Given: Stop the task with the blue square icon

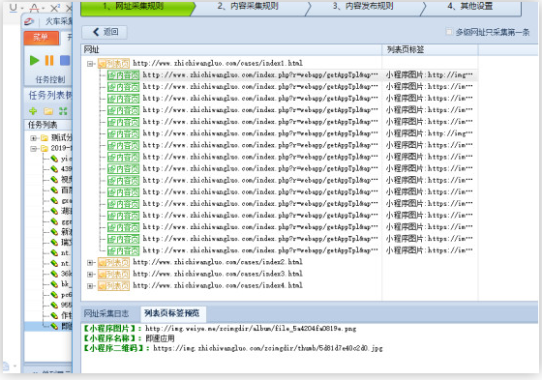Looking at the screenshot, I should (65, 61).
